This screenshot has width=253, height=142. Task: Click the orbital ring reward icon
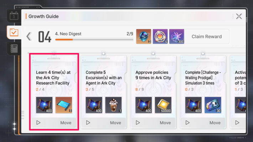160,37
